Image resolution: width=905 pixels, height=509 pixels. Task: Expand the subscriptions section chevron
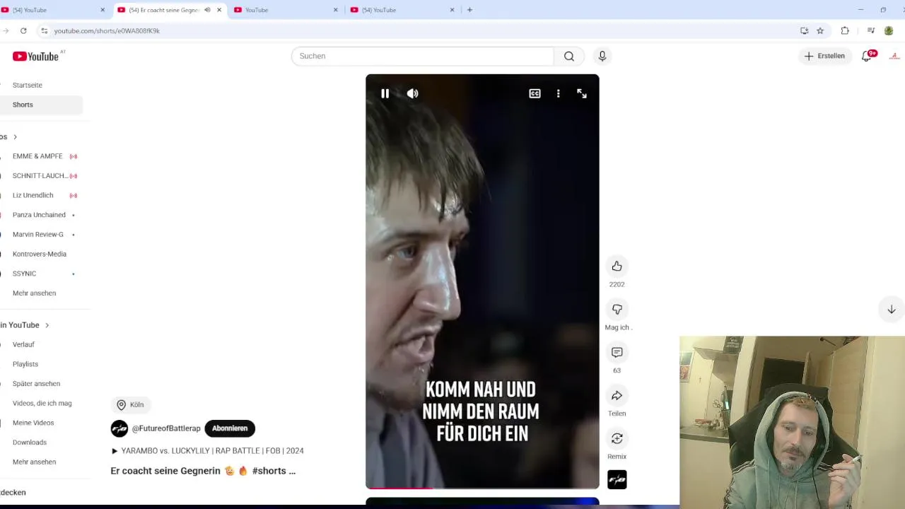15,136
